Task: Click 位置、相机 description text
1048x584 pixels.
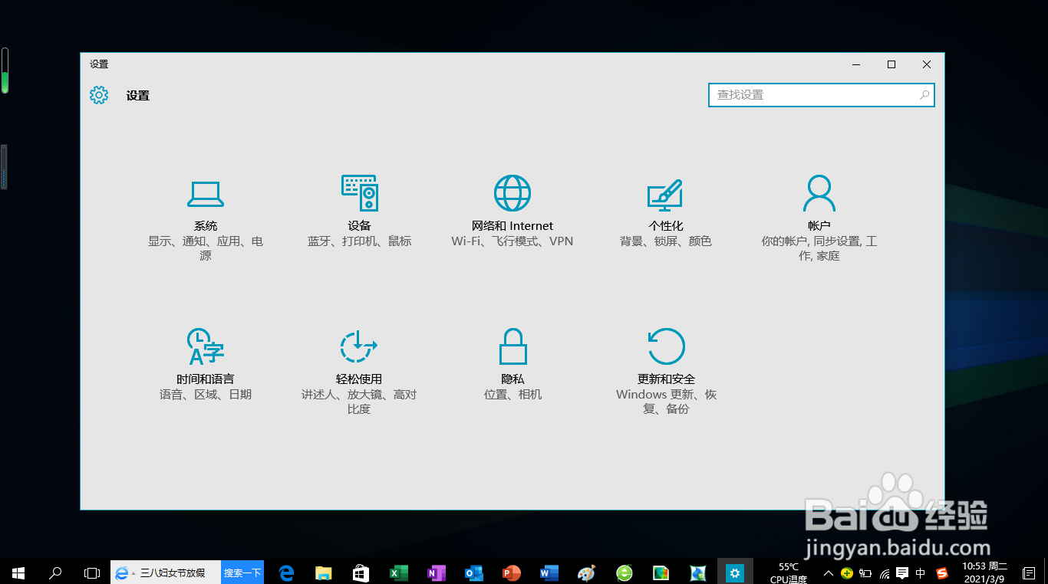Action: click(x=512, y=395)
